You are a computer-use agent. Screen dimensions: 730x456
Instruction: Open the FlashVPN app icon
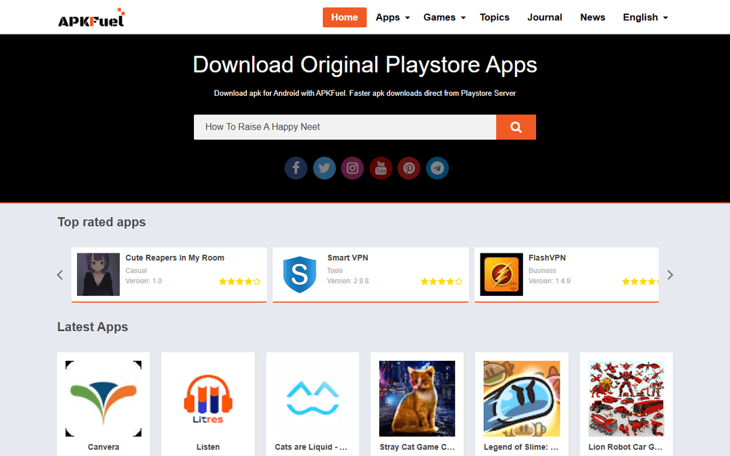pos(502,274)
